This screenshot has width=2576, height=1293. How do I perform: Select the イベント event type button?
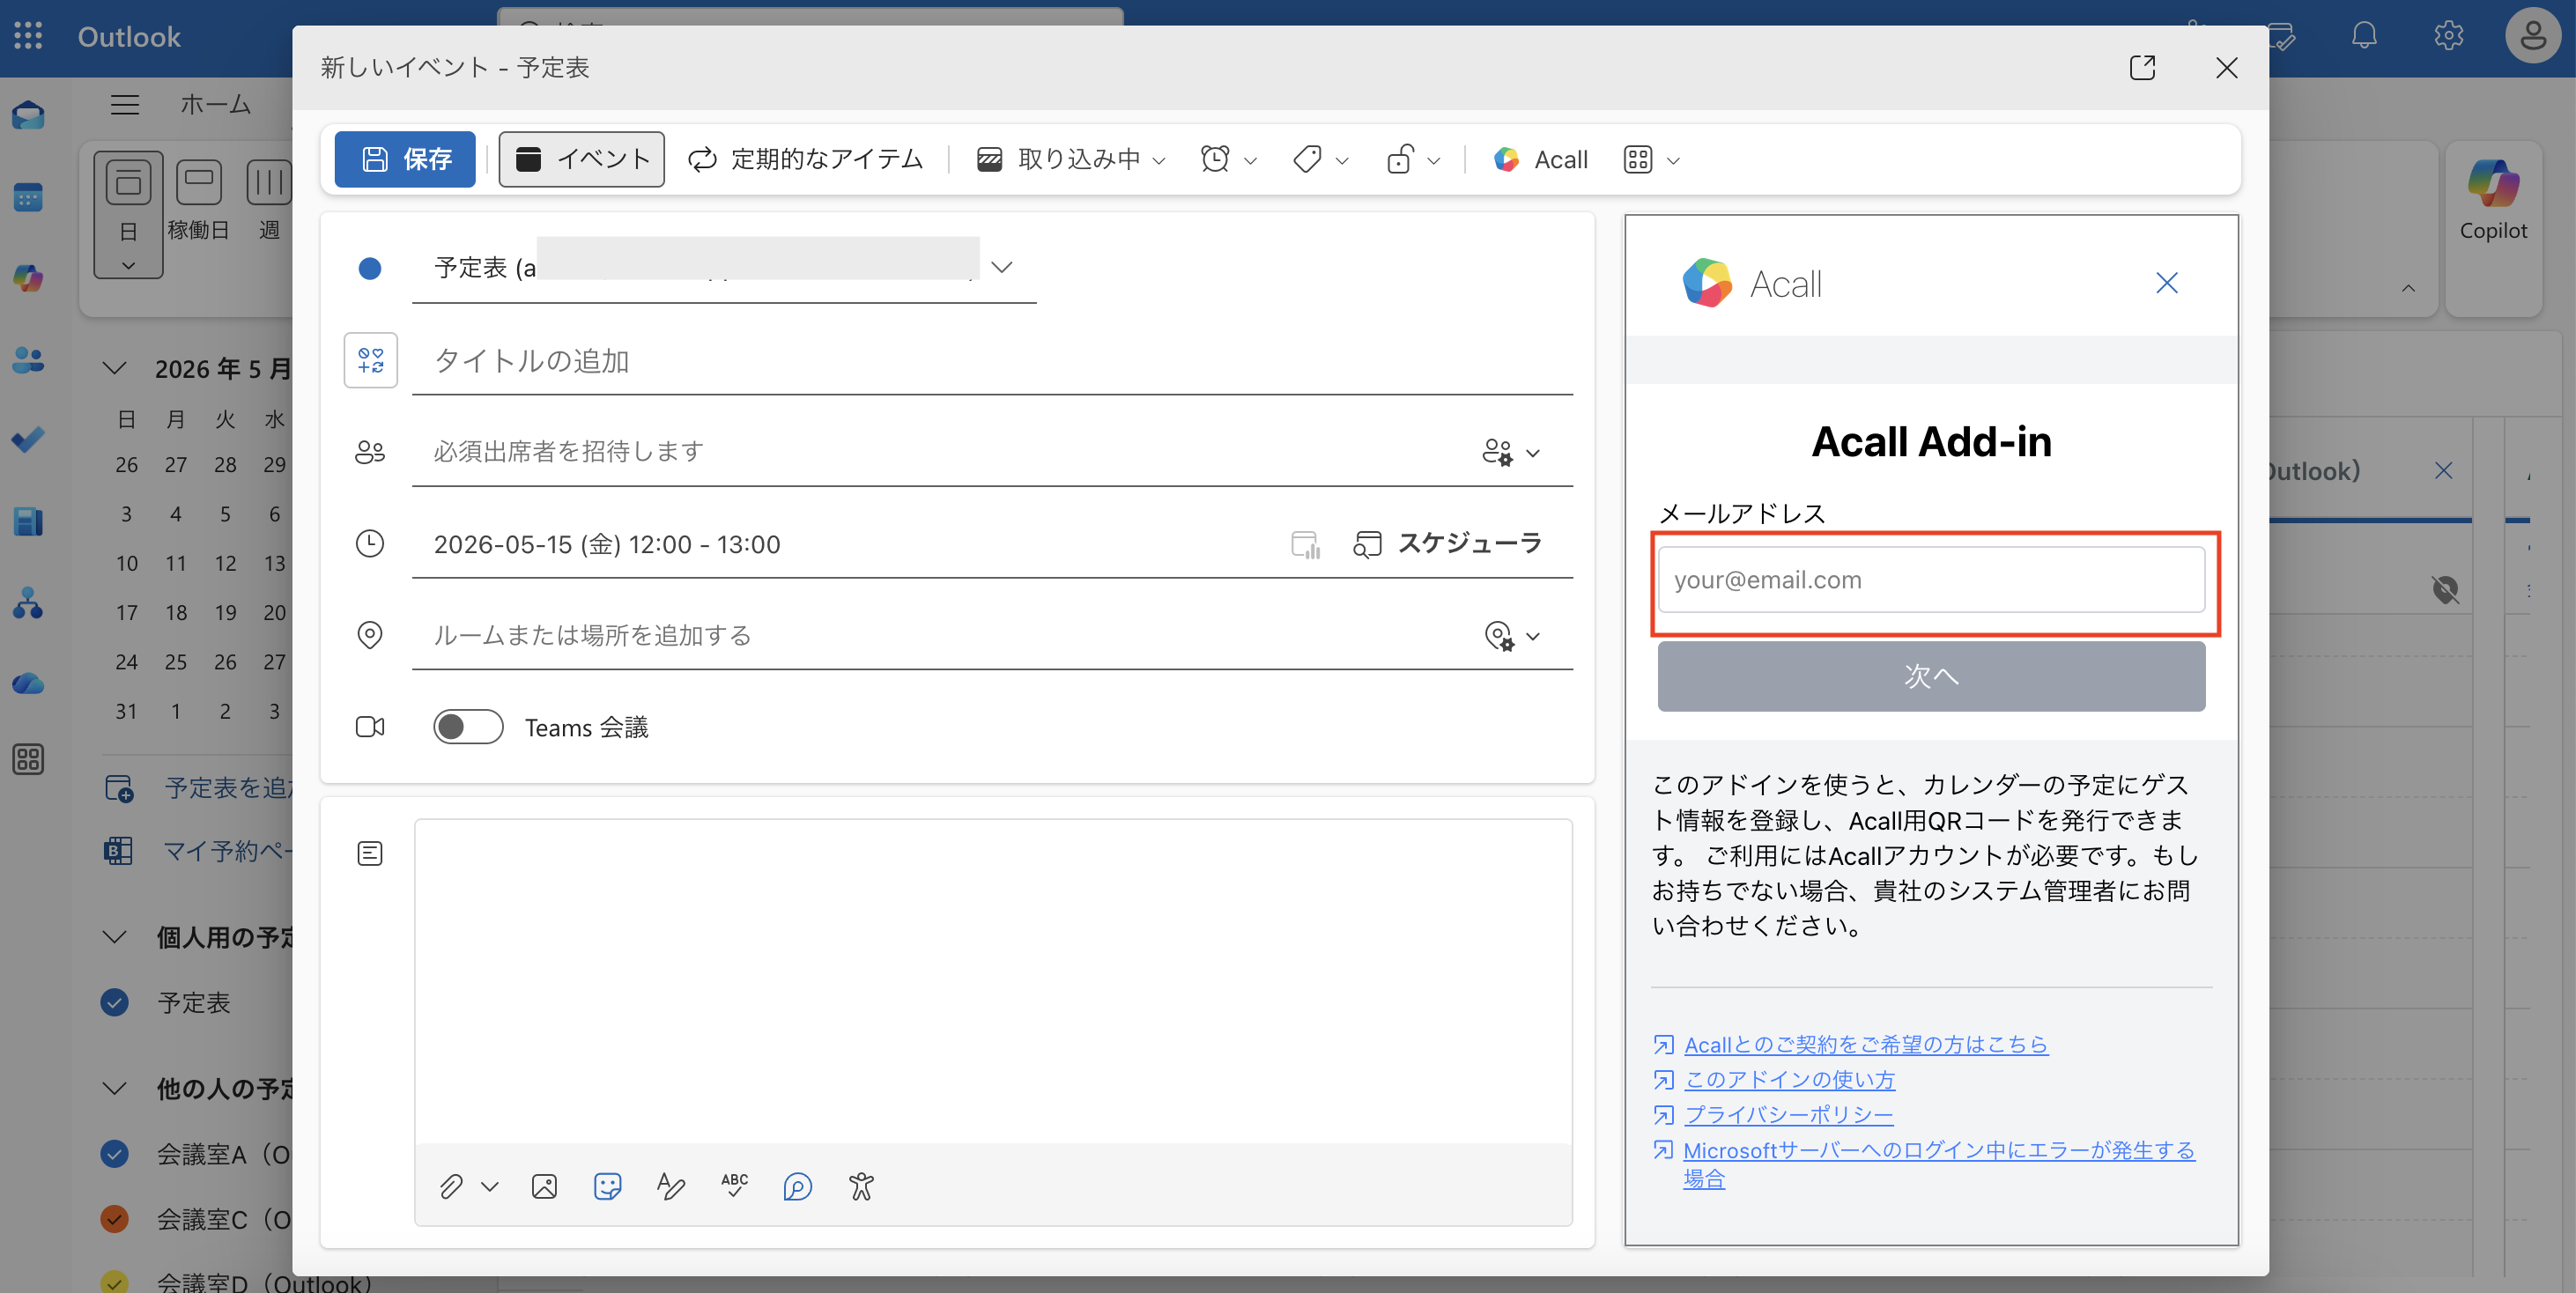click(x=582, y=159)
